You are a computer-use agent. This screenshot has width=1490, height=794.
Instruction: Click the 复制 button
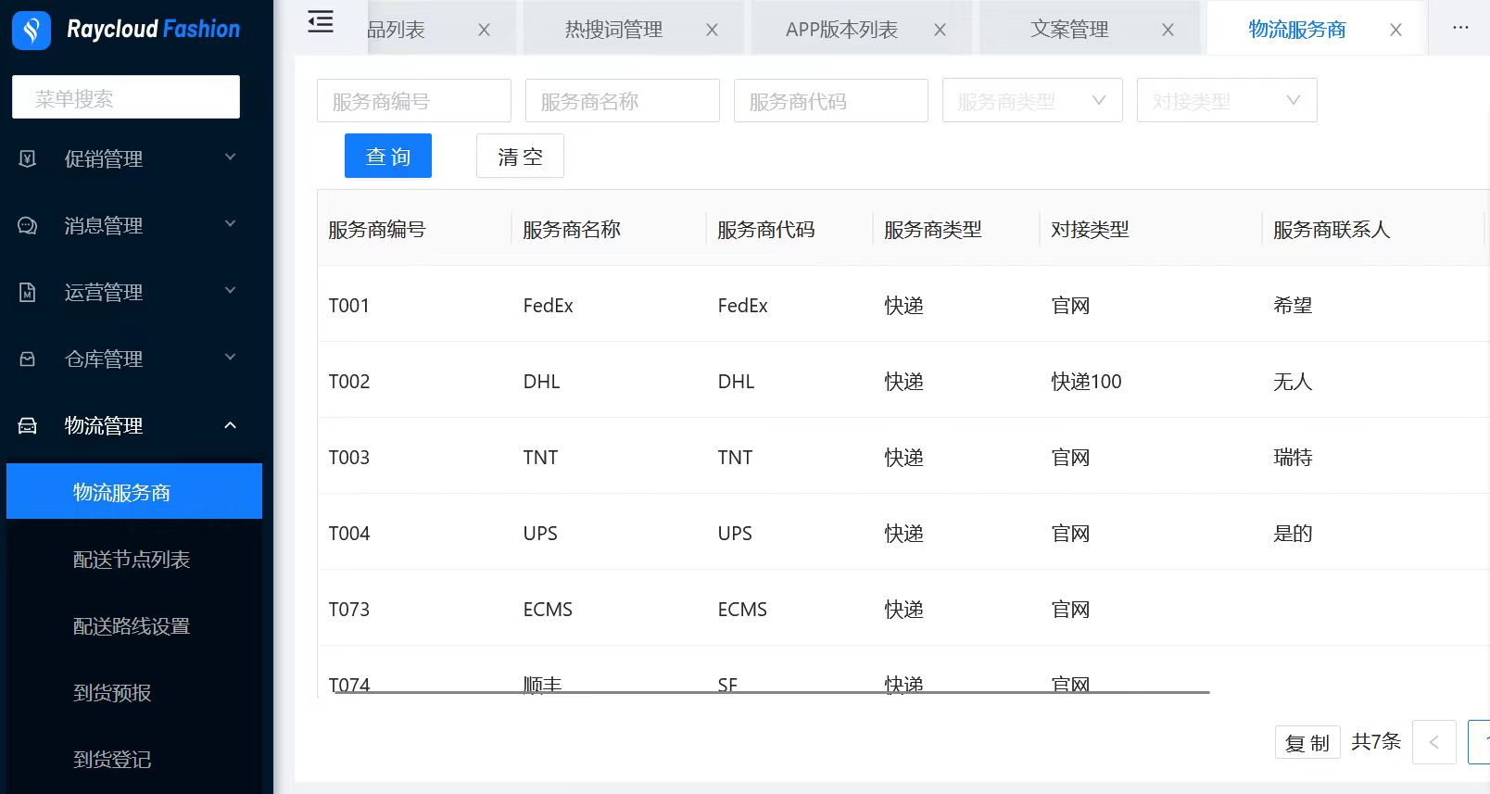1307,742
